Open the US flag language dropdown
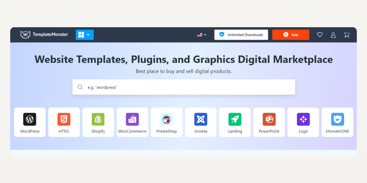 (x=201, y=35)
